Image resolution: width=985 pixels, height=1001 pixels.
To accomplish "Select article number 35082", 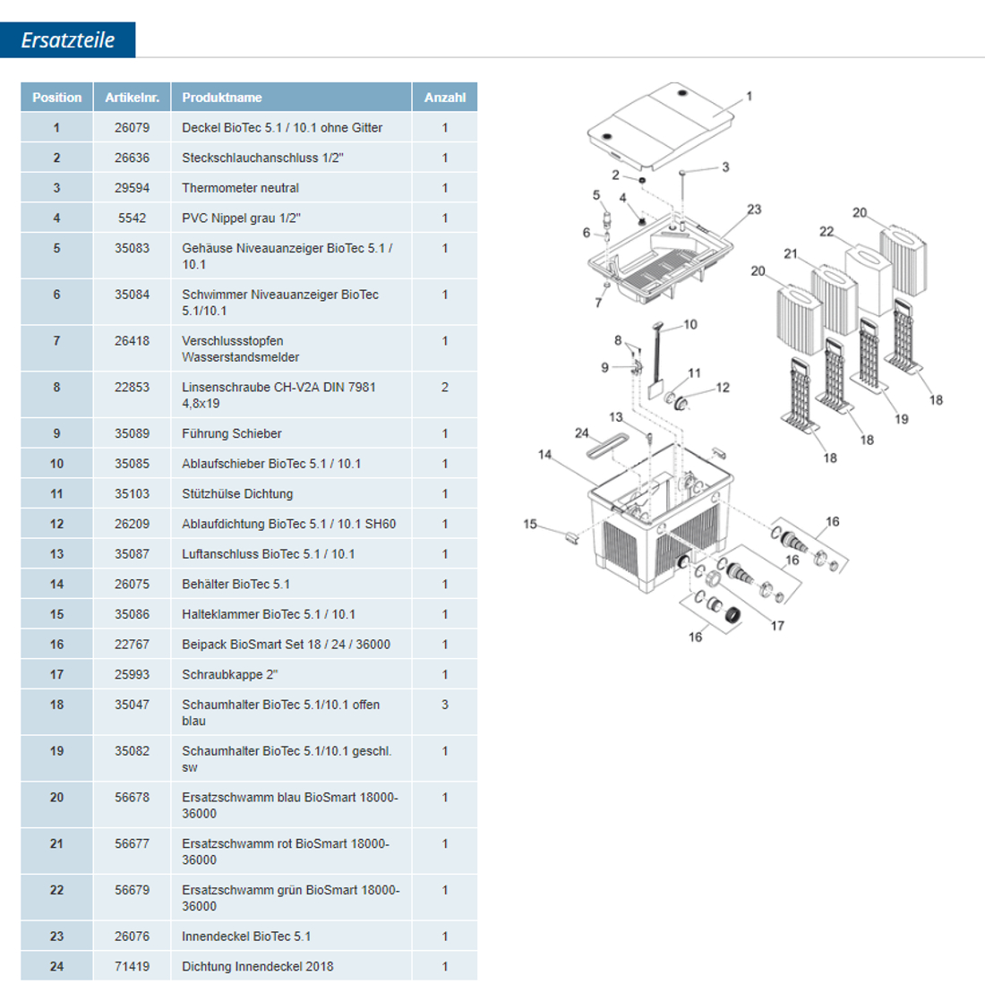I will (133, 750).
